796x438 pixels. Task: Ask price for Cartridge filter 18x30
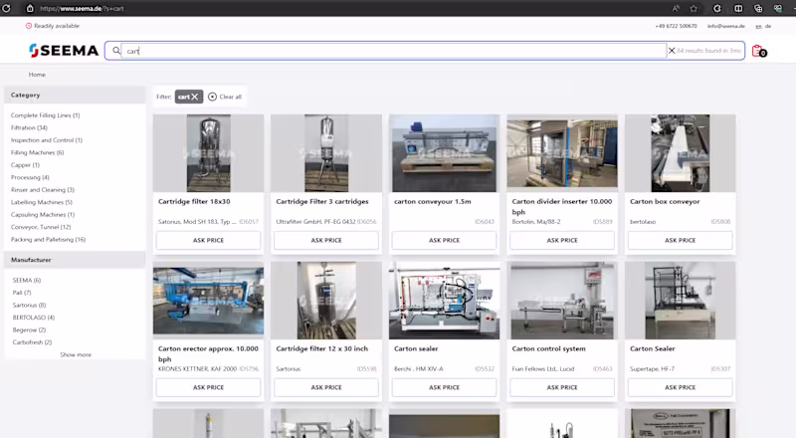tap(208, 240)
